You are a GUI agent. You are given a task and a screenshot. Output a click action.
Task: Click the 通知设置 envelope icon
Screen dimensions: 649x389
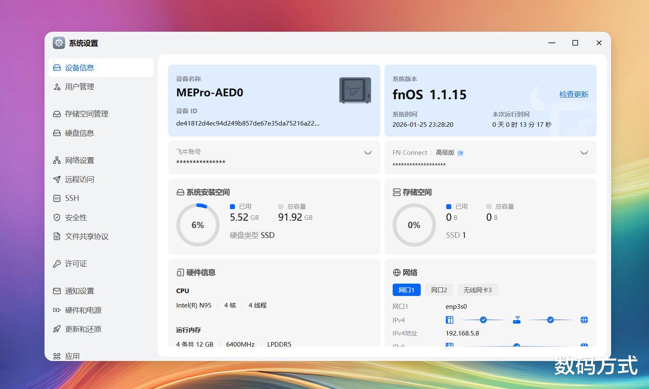click(x=57, y=291)
